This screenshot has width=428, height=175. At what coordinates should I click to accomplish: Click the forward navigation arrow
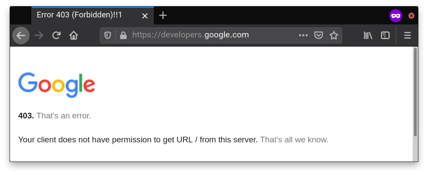39,35
